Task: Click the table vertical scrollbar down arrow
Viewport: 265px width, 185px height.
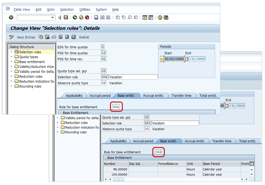Action: point(252,174)
